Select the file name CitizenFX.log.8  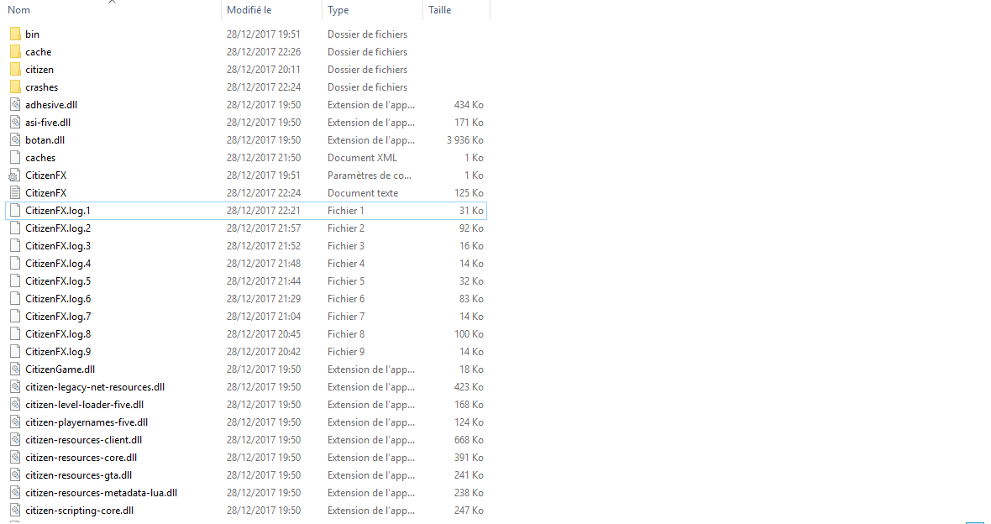point(58,334)
